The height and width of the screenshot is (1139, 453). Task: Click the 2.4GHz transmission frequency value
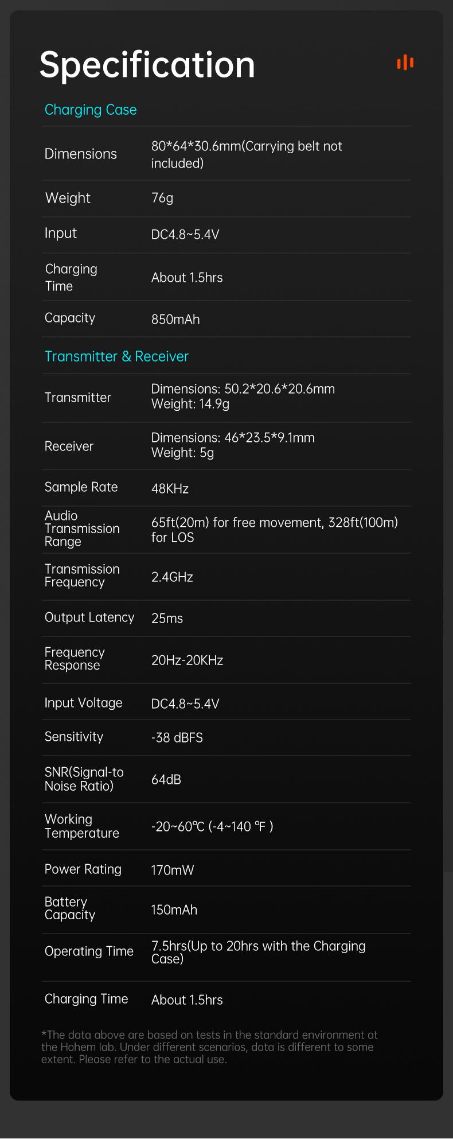click(172, 577)
